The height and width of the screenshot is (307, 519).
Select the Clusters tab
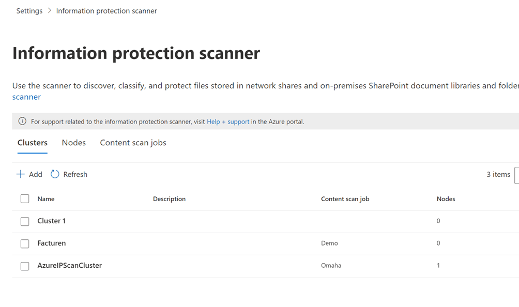pyautogui.click(x=33, y=143)
